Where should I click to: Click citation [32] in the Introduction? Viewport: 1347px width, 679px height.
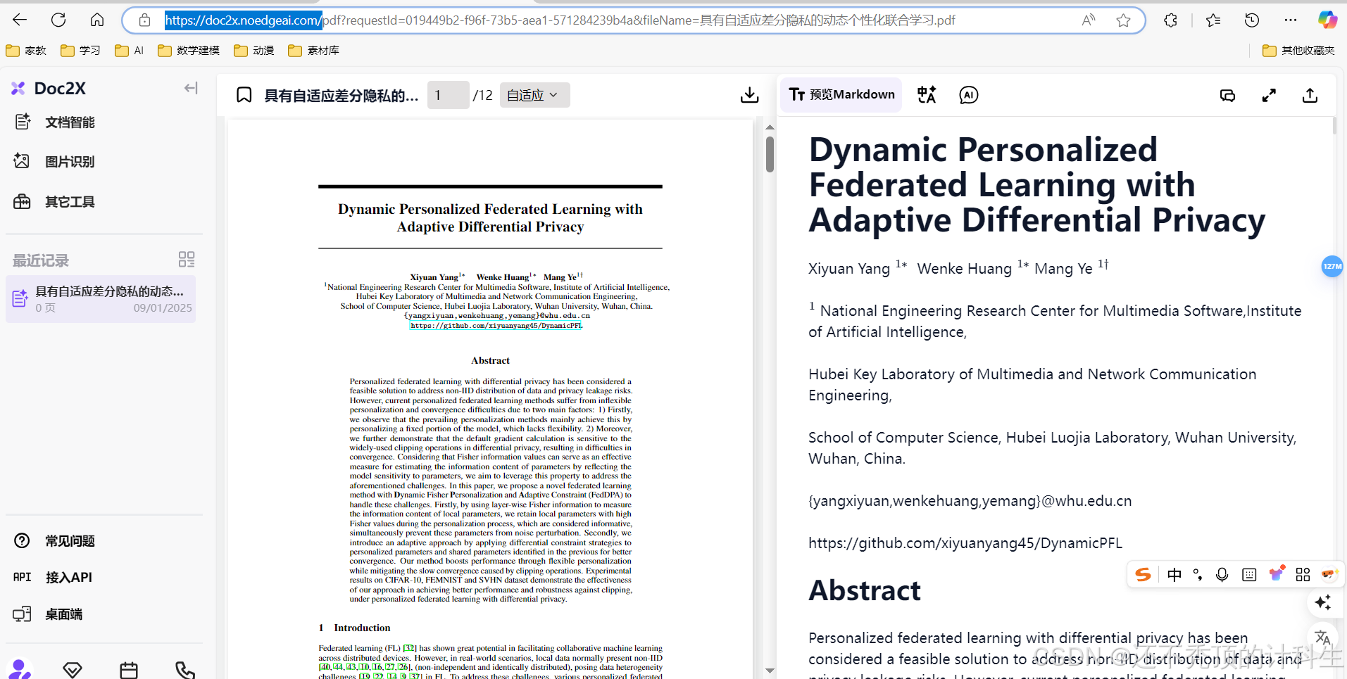[x=409, y=648]
